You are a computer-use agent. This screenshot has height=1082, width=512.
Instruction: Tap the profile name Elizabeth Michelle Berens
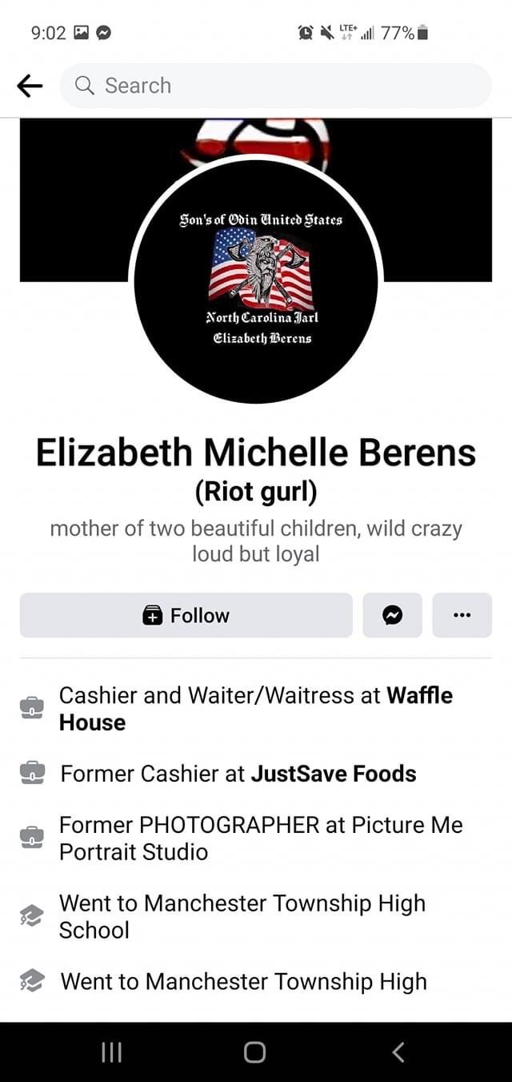(256, 453)
